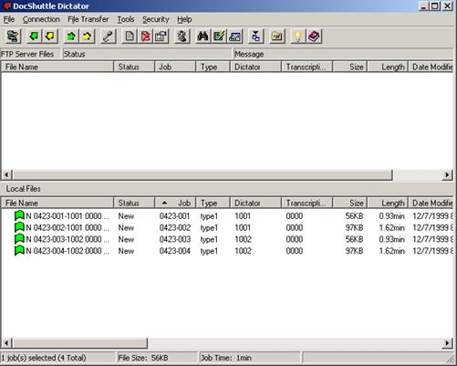Screen dimensions: 457x366
Task: Click the binoculars find icon
Action: coord(203,37)
